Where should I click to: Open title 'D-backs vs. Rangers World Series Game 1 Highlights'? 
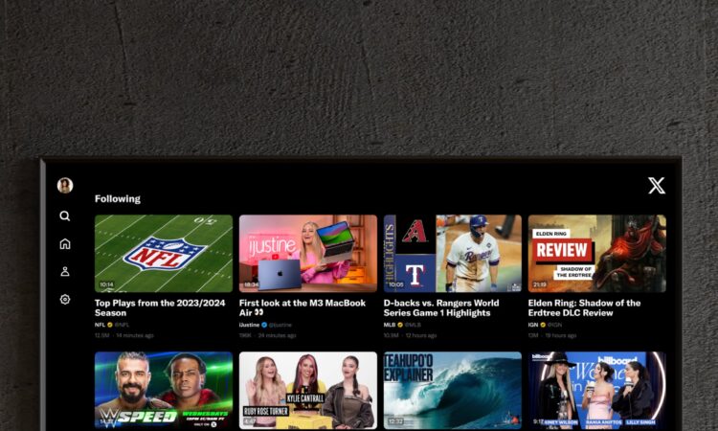click(441, 307)
